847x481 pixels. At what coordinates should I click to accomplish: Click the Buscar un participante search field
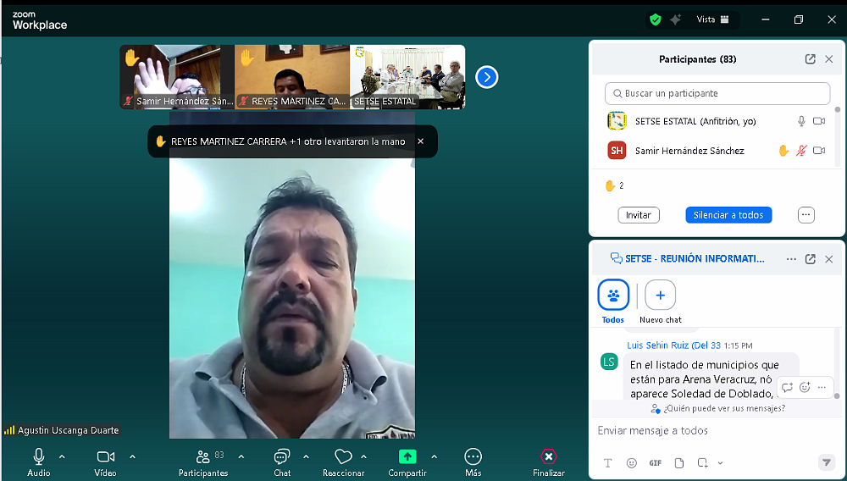[717, 93]
